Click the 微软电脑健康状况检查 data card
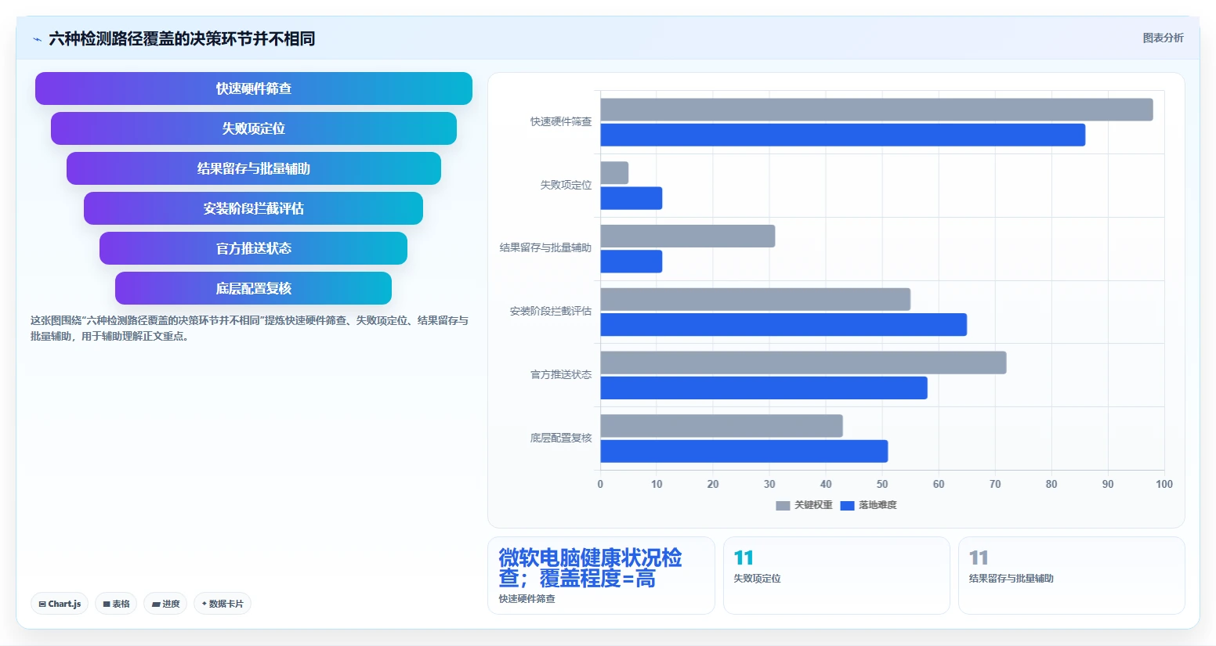 click(601, 576)
